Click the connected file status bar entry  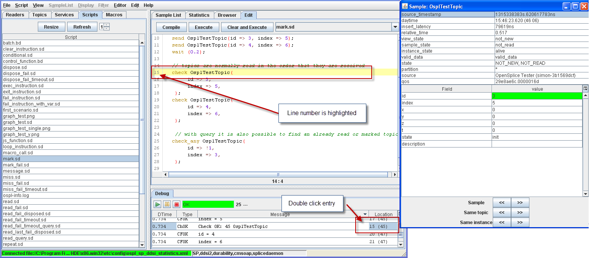tap(96, 253)
